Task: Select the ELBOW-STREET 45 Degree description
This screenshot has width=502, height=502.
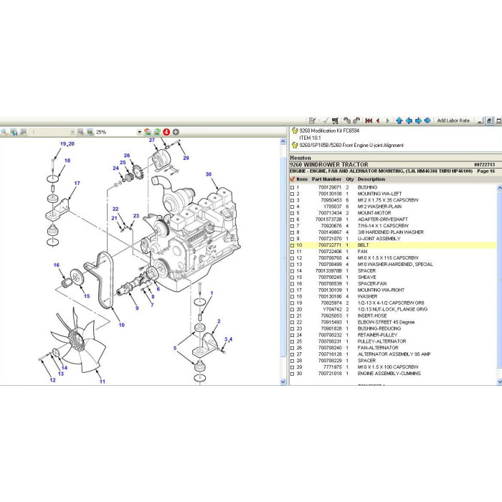Action: [x=386, y=322]
